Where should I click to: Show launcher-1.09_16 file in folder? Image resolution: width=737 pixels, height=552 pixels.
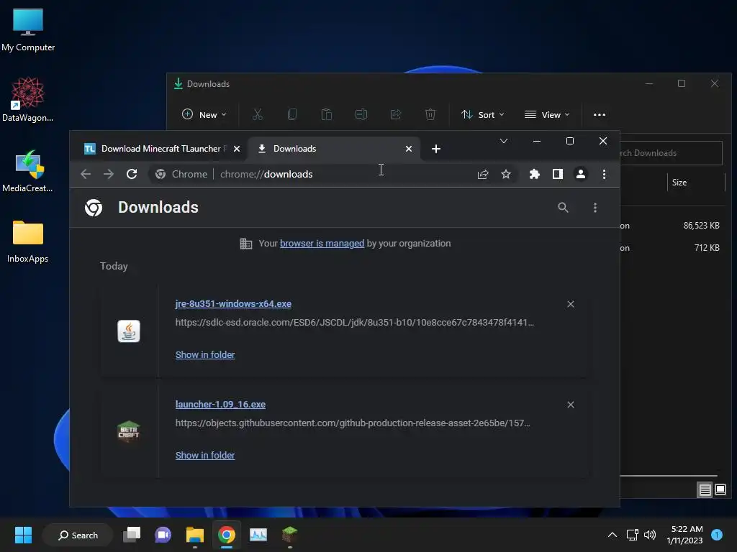[205, 455]
